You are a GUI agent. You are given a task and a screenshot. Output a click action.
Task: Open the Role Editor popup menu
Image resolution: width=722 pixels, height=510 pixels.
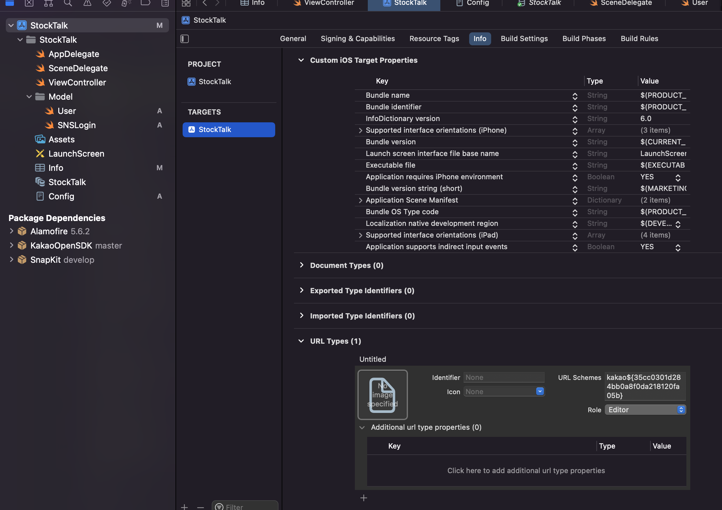(x=645, y=410)
